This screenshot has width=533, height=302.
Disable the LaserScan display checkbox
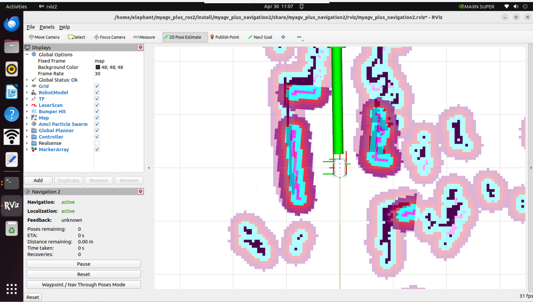pos(97,105)
